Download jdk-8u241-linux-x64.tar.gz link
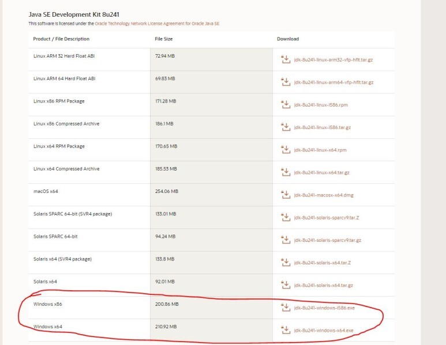Viewport: 446px width, 345px height. [322, 173]
